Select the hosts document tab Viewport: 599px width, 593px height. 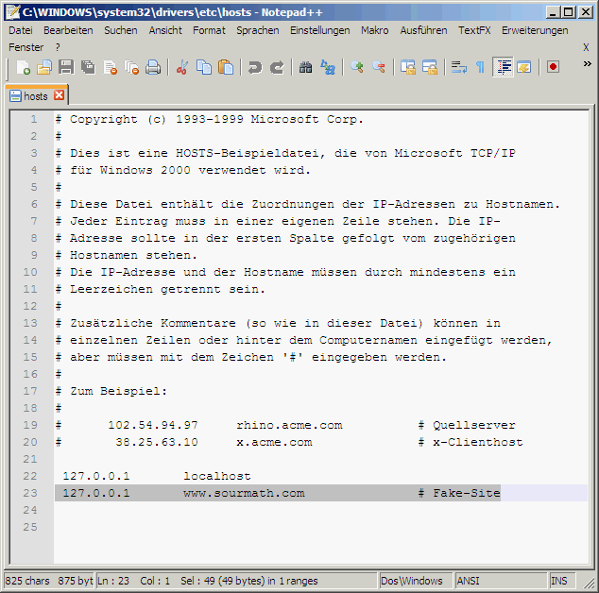(x=36, y=95)
